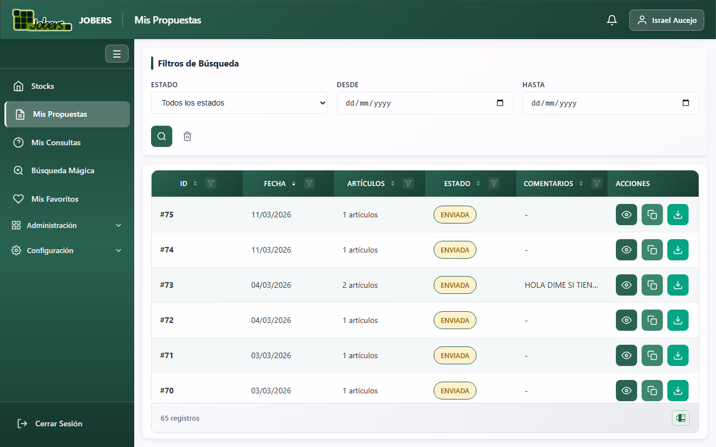Open the Estado dropdown 'Todos los estados'

coord(239,103)
